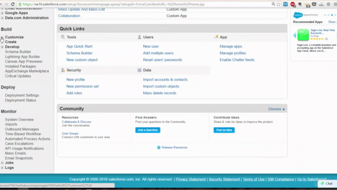Click Enable Chatter feeds link
The height and width of the screenshot is (190, 337).
point(237,60)
